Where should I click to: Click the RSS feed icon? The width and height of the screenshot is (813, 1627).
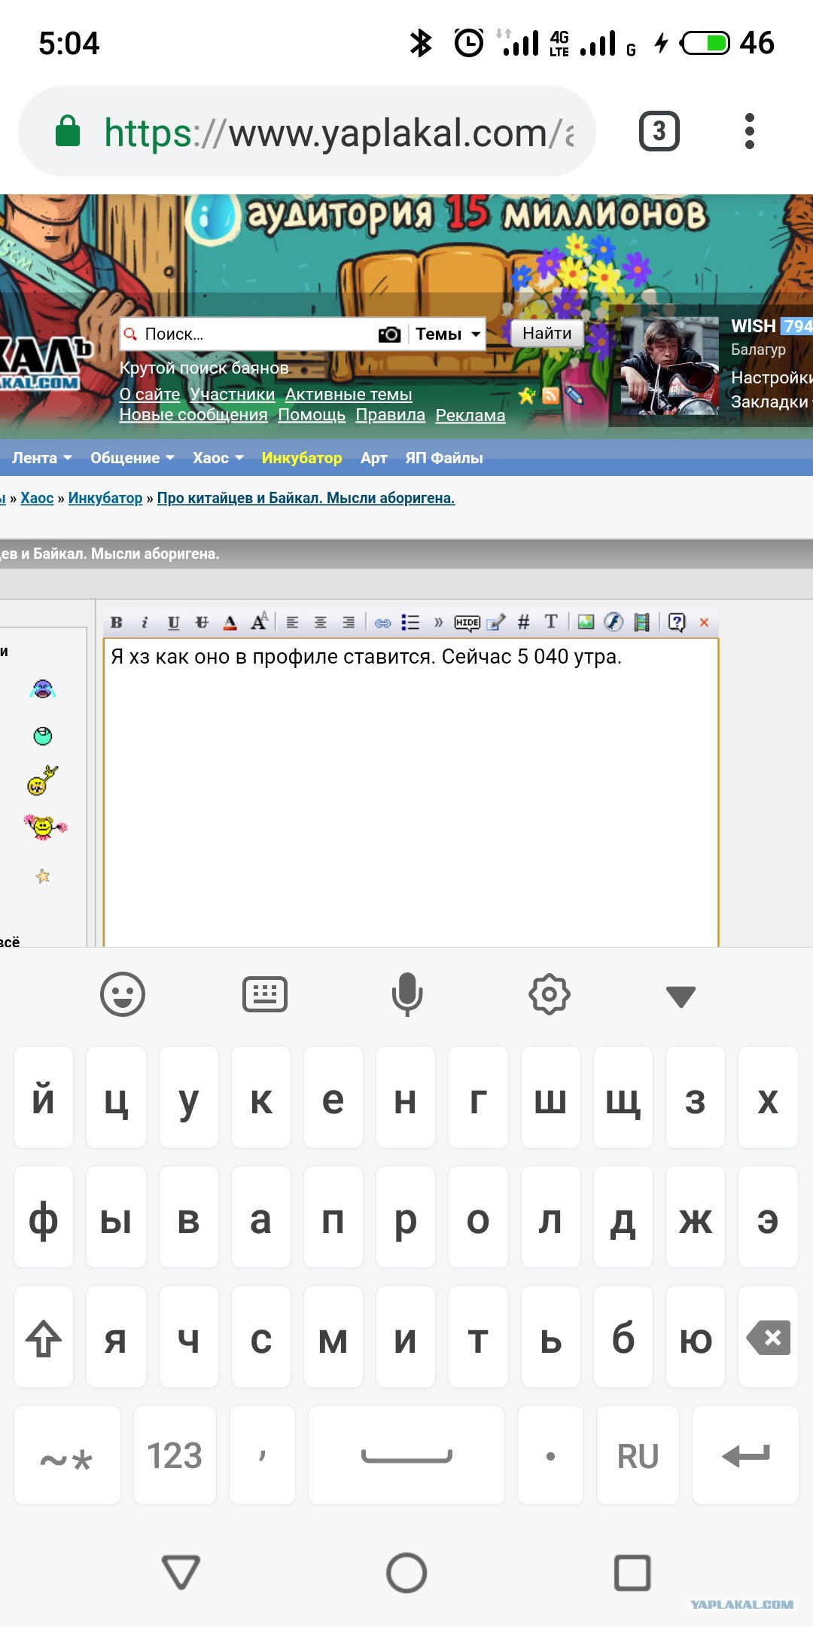tap(551, 395)
